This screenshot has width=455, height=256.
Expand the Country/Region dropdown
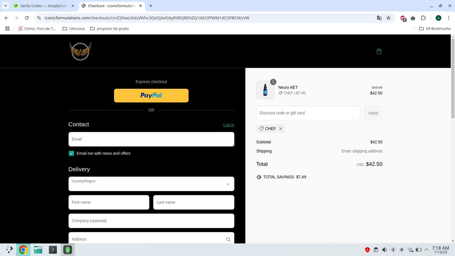[151, 184]
